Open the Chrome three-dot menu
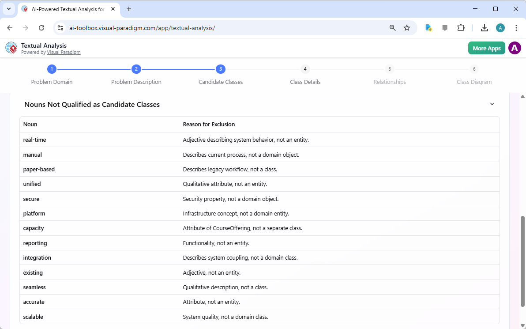This screenshot has width=526, height=329. (516, 27)
